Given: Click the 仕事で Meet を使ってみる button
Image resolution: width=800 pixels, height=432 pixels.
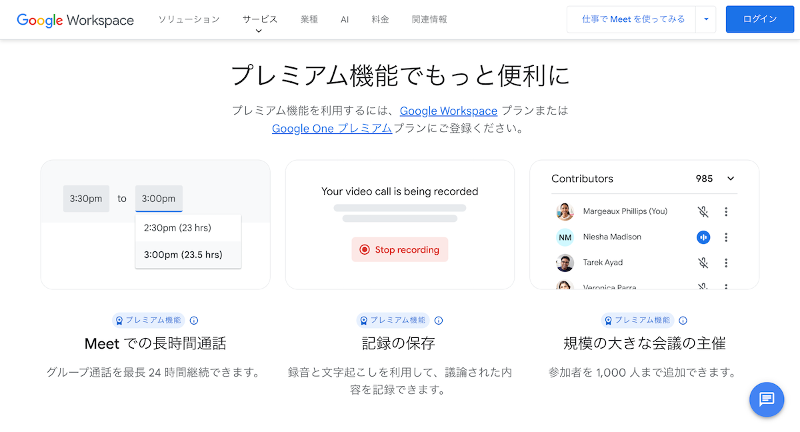Looking at the screenshot, I should point(631,19).
